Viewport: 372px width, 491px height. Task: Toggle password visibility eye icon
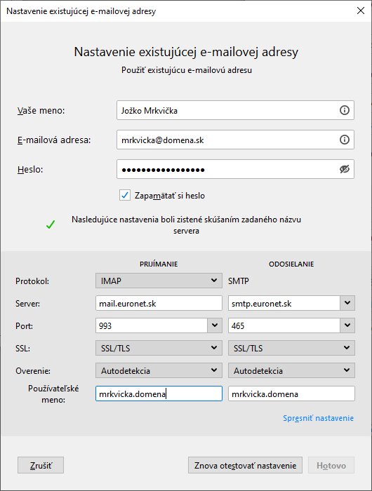click(x=345, y=169)
